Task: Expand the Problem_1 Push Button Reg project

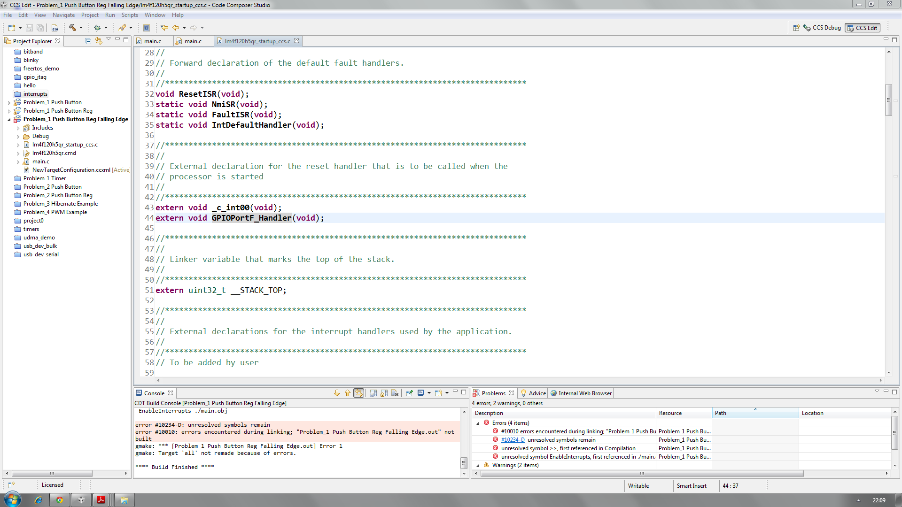Action: pyautogui.click(x=9, y=111)
